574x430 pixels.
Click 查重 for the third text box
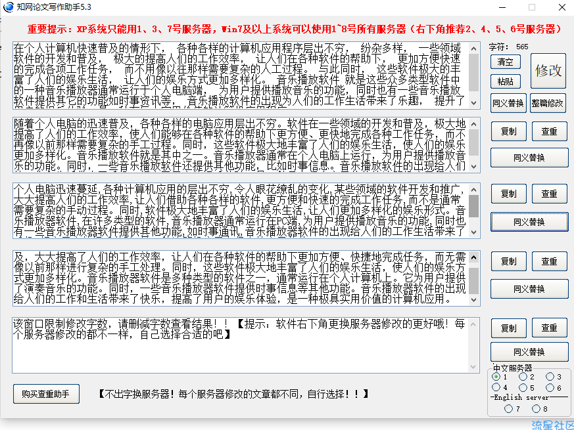click(549, 194)
